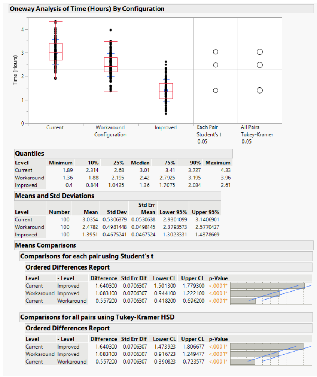
Task: Select the middle Each Pair Student's t comparison circle
Action: tap(215, 65)
